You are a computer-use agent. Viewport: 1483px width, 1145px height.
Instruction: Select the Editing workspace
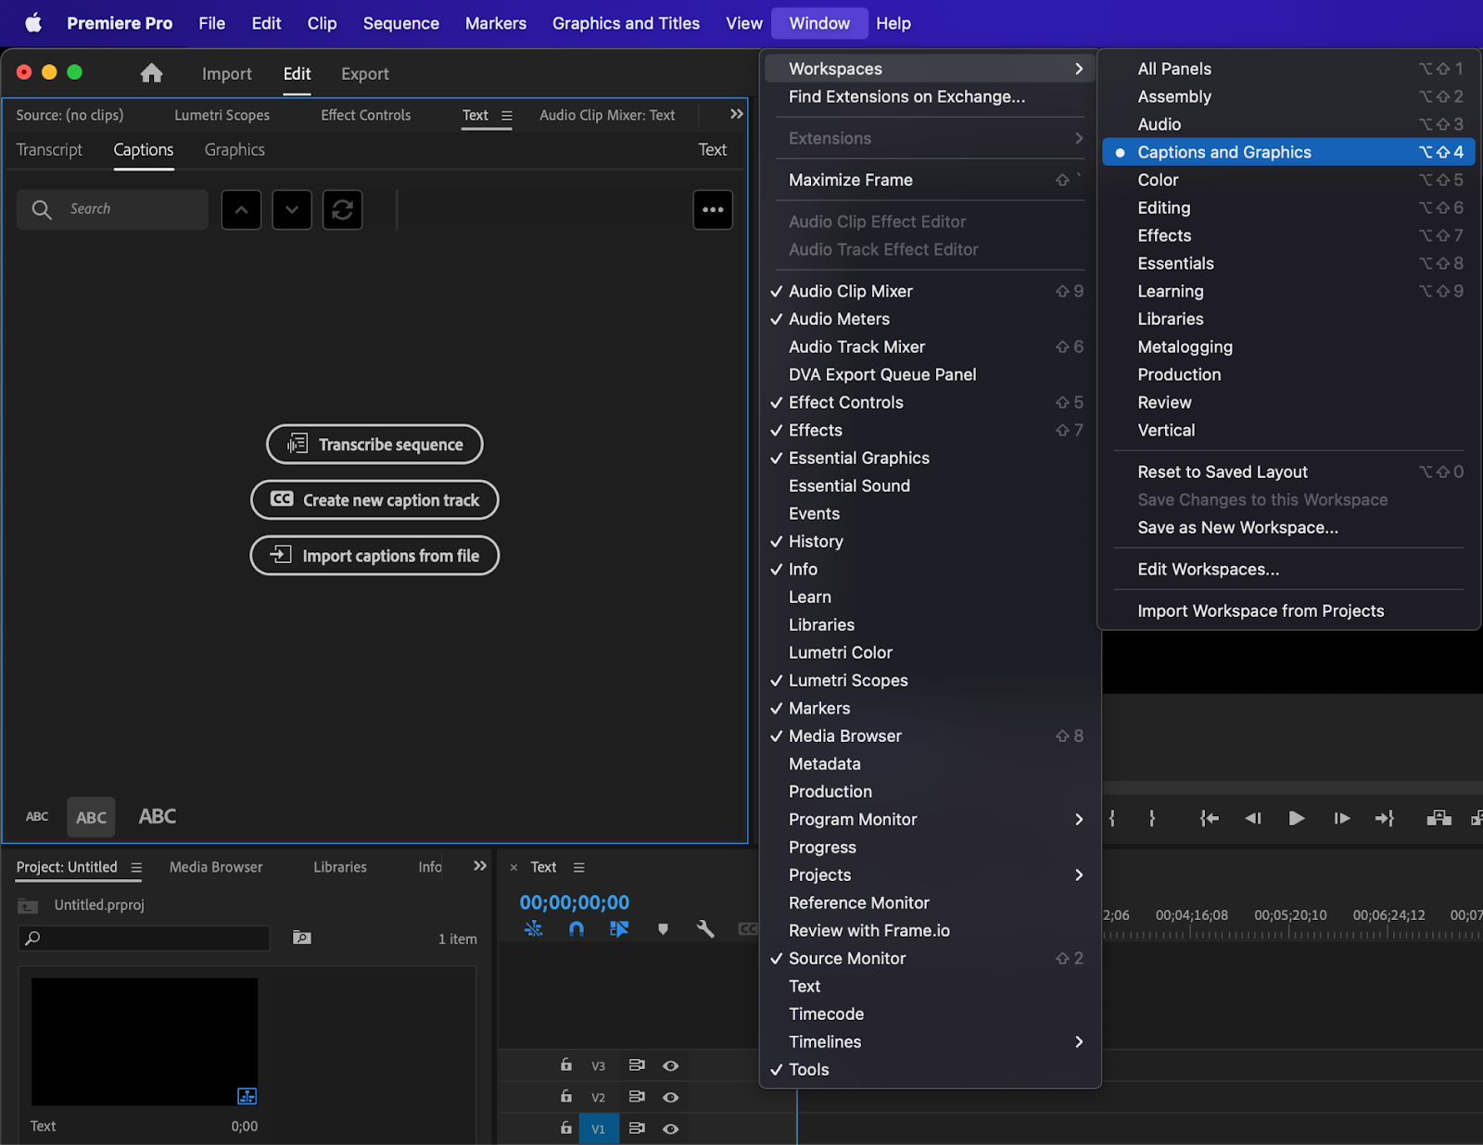pyautogui.click(x=1288, y=208)
